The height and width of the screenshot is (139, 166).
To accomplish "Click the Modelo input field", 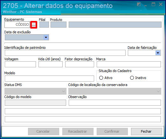I will pos(49,78).
